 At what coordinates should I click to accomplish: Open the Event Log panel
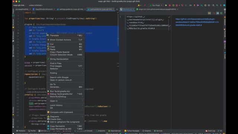point(210,131)
